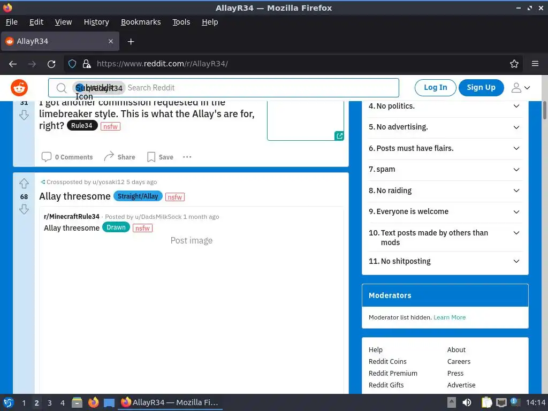Open the Rule34 flair tag
The height and width of the screenshot is (411, 548).
[x=82, y=125]
